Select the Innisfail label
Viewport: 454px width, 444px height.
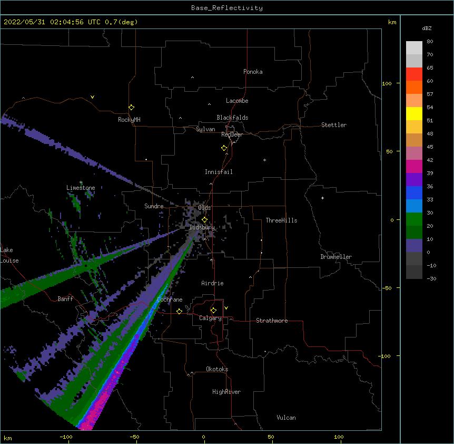tap(219, 172)
